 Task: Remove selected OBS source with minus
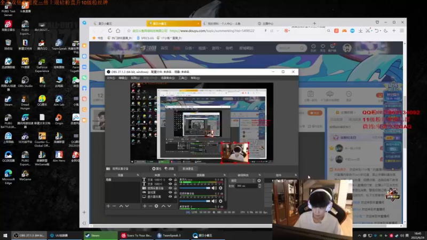tap(151, 206)
